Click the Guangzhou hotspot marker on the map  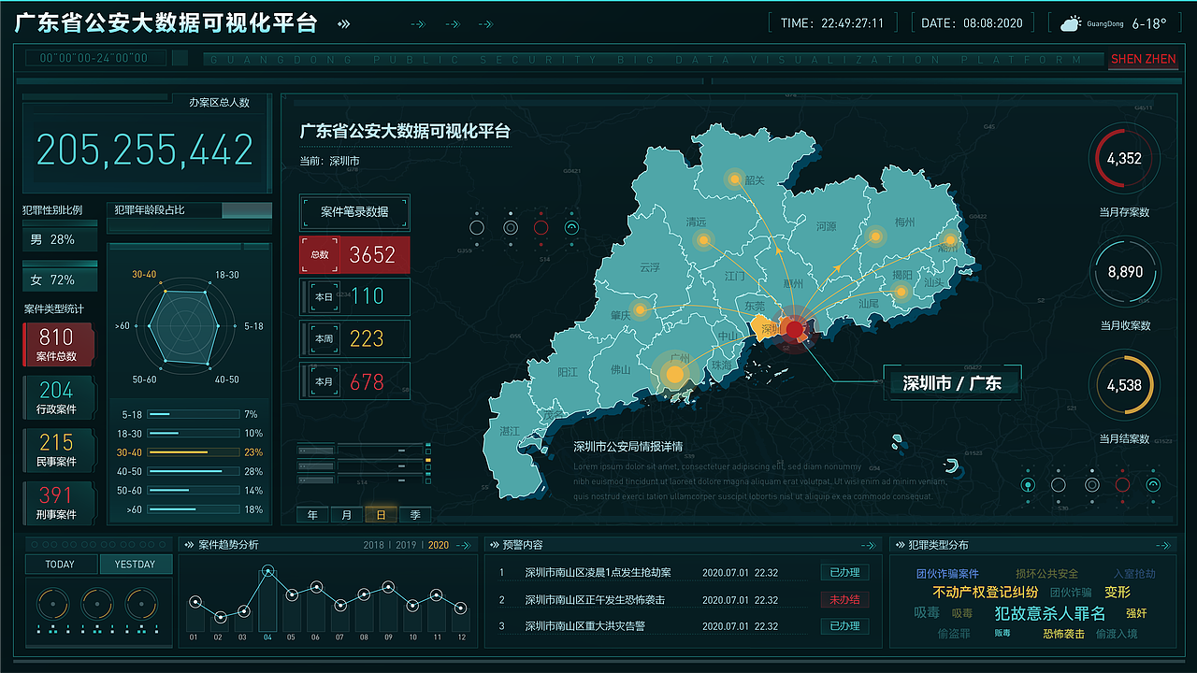[x=674, y=375]
